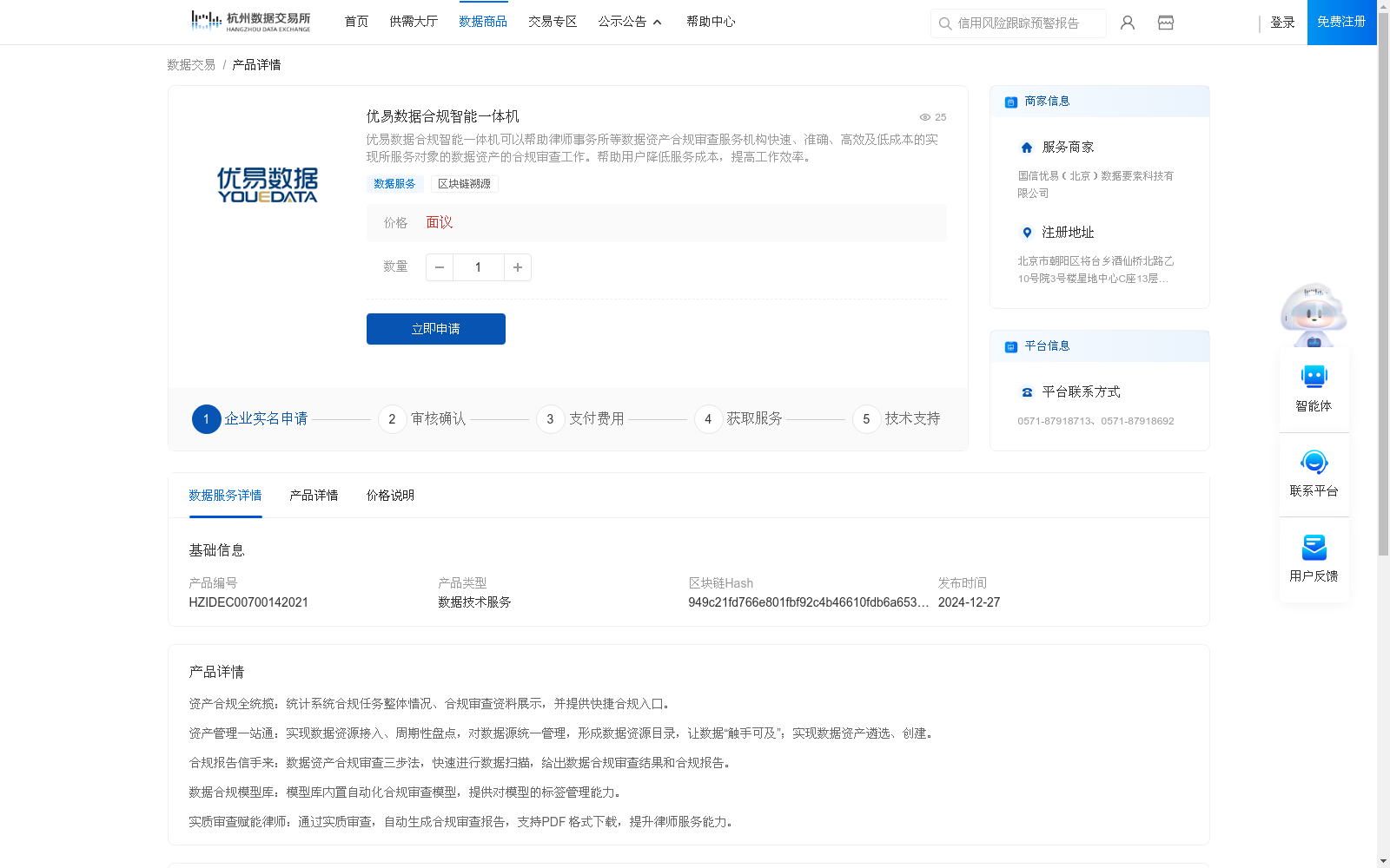Click the view count eye icon
1390x868 pixels.
925,117
